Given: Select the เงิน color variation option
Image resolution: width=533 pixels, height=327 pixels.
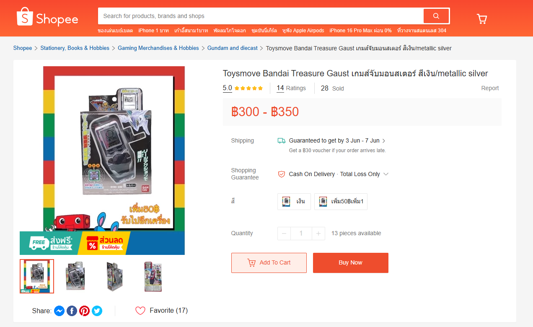Looking at the screenshot, I should tap(294, 201).
